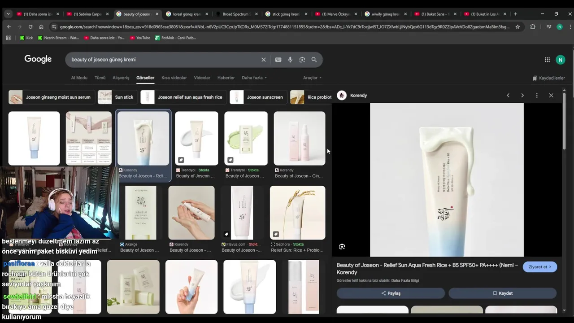This screenshot has height=323, width=574.
Task: Click the Kaydet save button
Action: (x=502, y=293)
